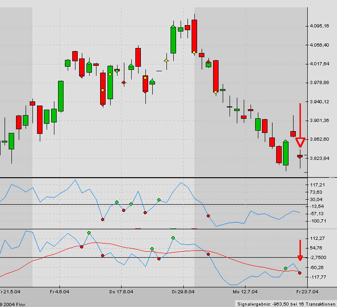
Task: Select last red dot on bottom oscillator line
Action: 300,273
